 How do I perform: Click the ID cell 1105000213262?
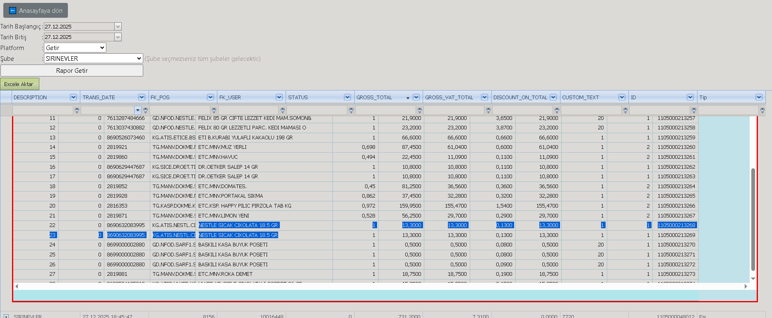click(x=676, y=167)
